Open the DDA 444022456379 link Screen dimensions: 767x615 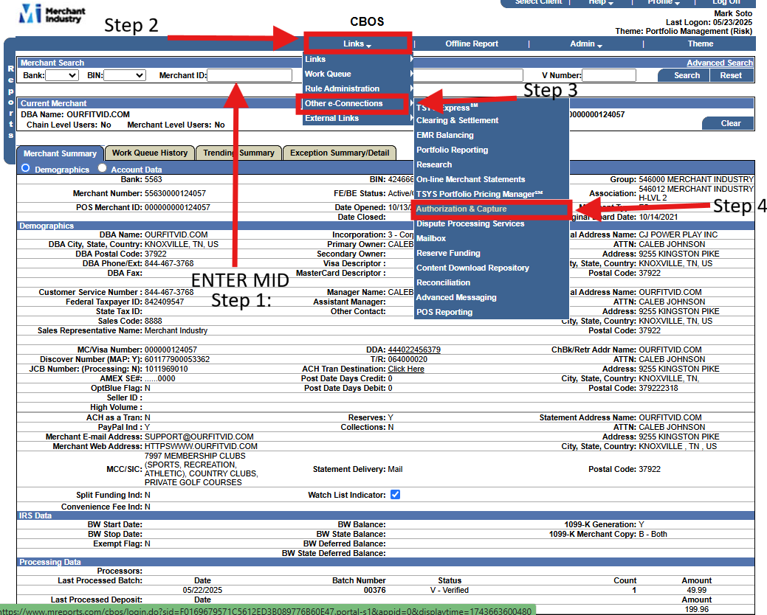click(414, 350)
